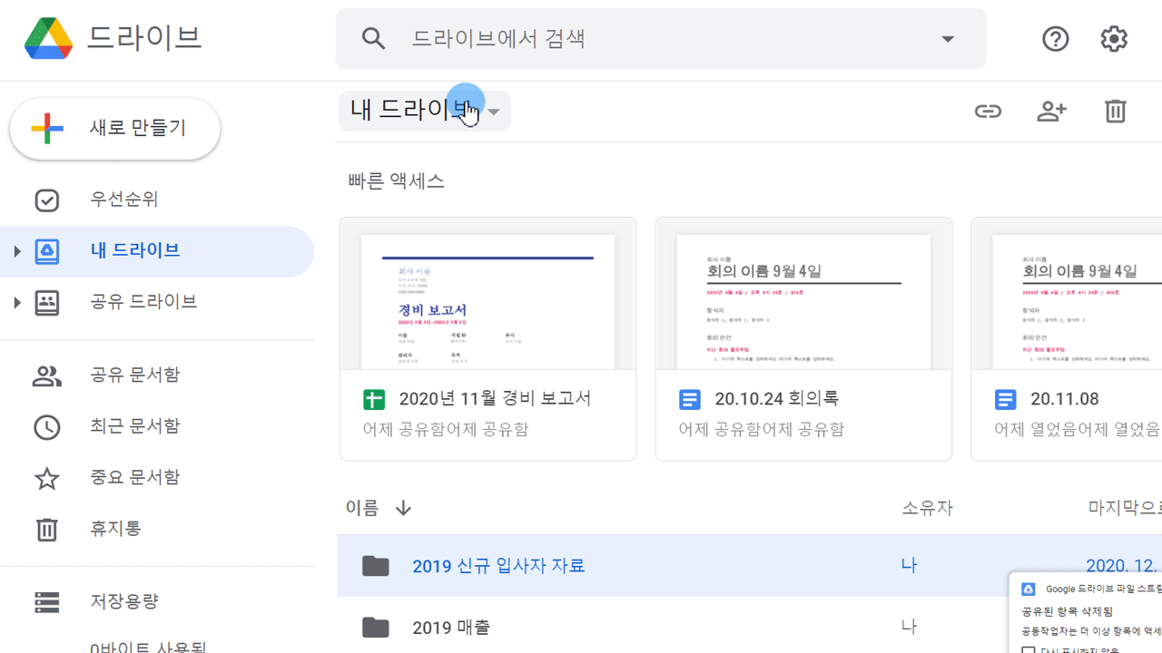Select 우선순위 in the sidebar

tap(123, 200)
